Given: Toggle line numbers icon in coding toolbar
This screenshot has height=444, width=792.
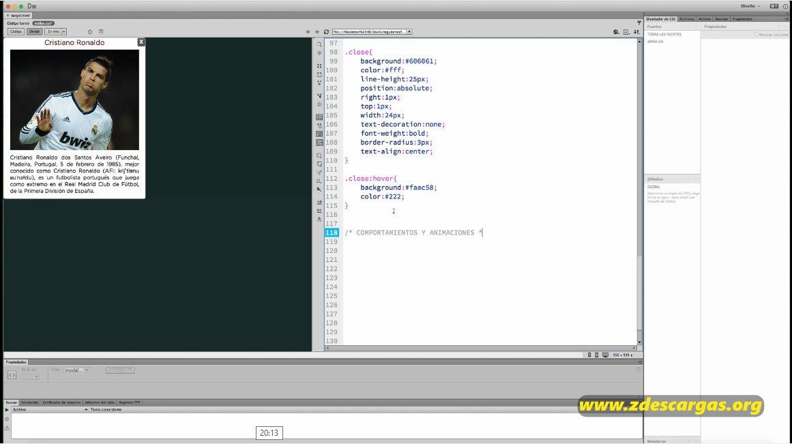Looking at the screenshot, I should tap(319, 117).
